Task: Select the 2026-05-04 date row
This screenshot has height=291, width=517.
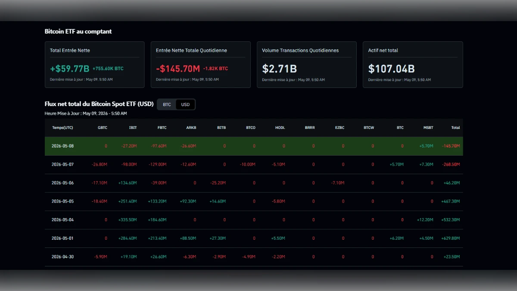Action: click(x=254, y=220)
